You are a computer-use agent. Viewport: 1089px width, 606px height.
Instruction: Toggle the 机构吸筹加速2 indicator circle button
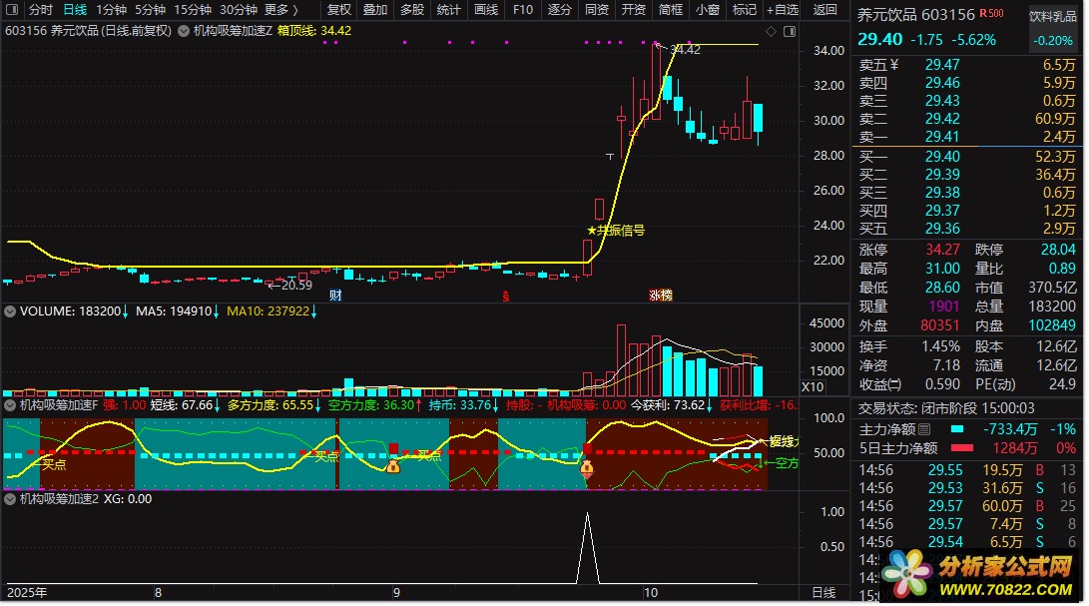pyautogui.click(x=10, y=499)
